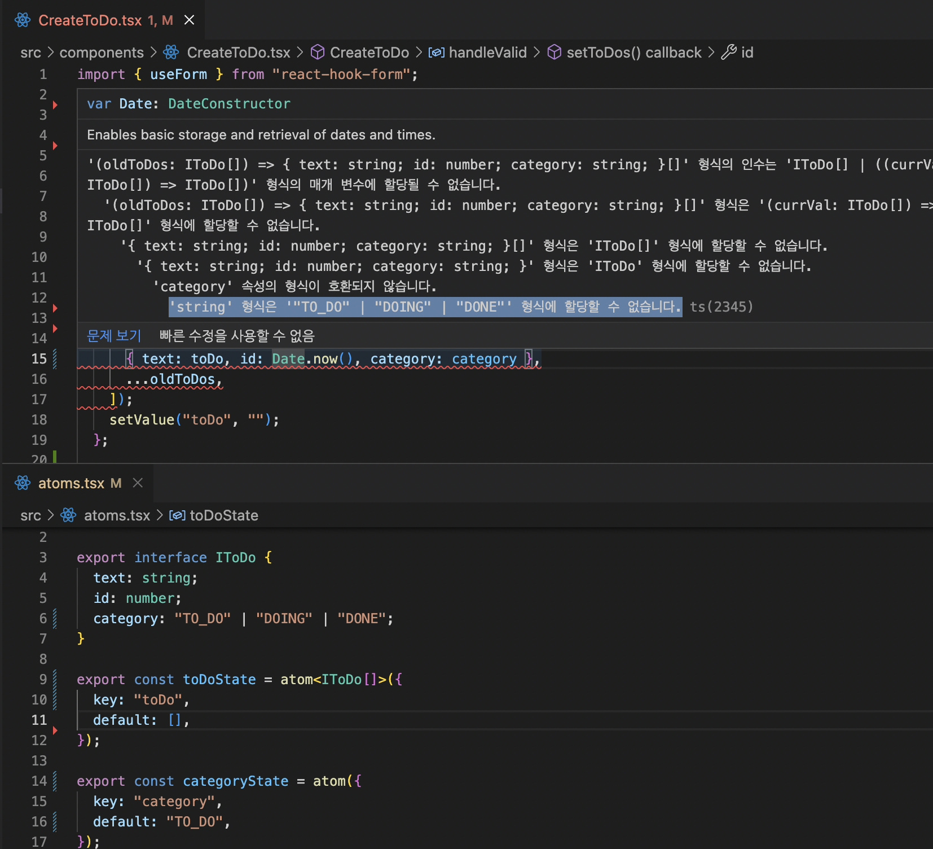Click the highlighted 'string' 형식은 error message line
This screenshot has height=849, width=933.
(426, 307)
